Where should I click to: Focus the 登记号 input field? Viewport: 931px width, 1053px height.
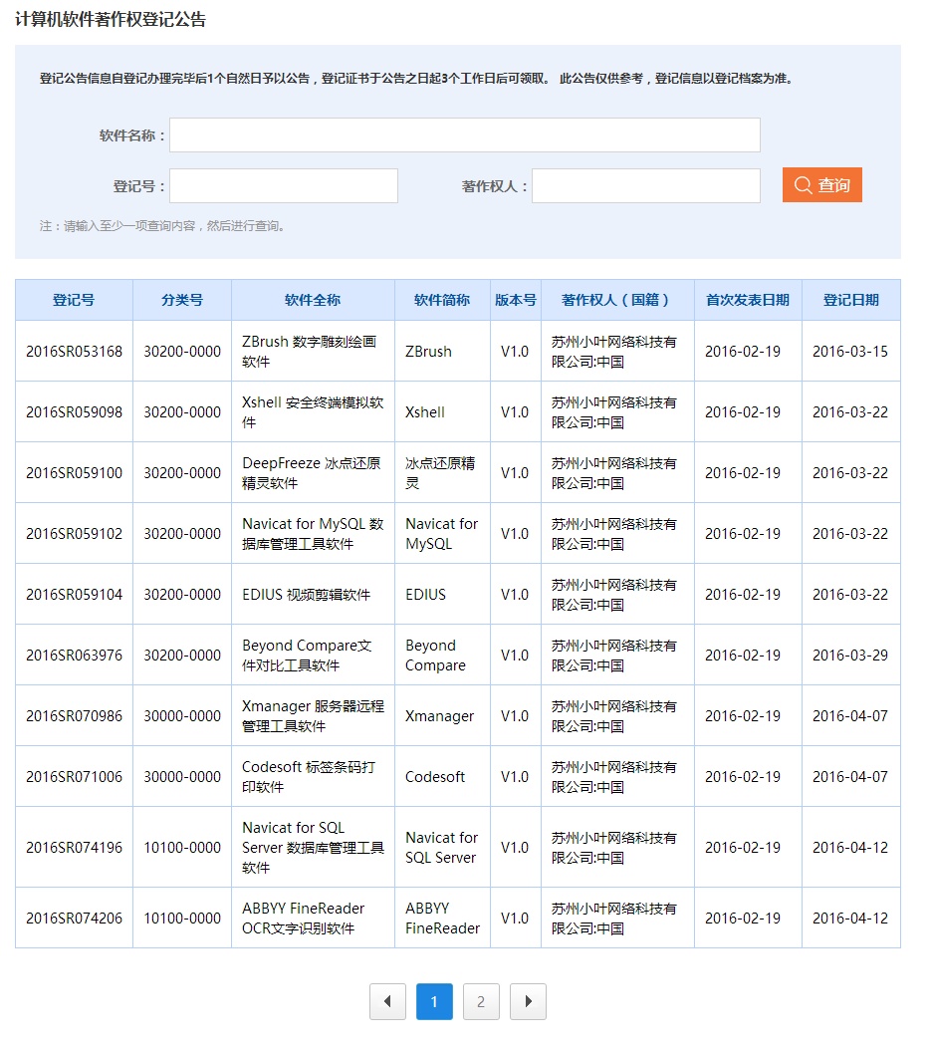coord(283,186)
